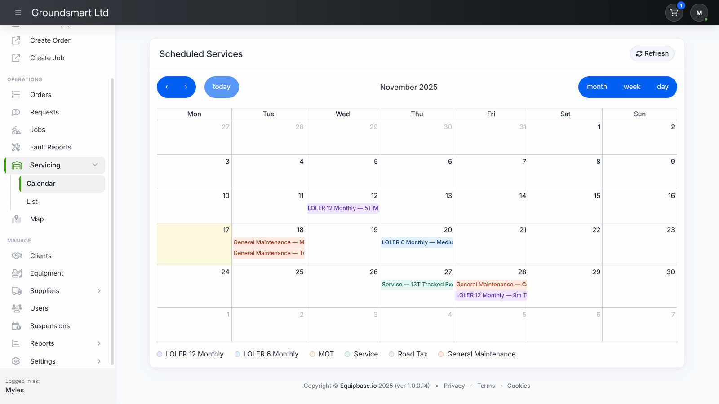Click the LOLER 12 Monthly event on November 12
Screen dimensions: 719x404
[x=342, y=208]
